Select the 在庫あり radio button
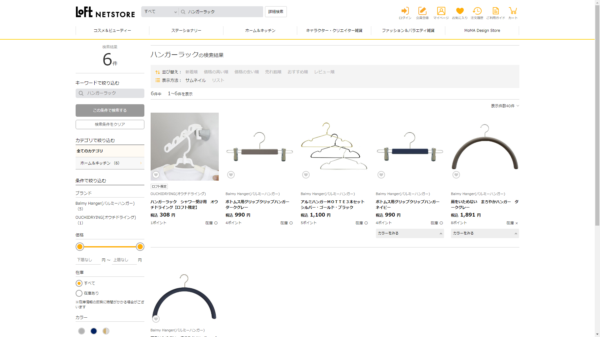Screen dimensions: 600x337 [x=79, y=293]
